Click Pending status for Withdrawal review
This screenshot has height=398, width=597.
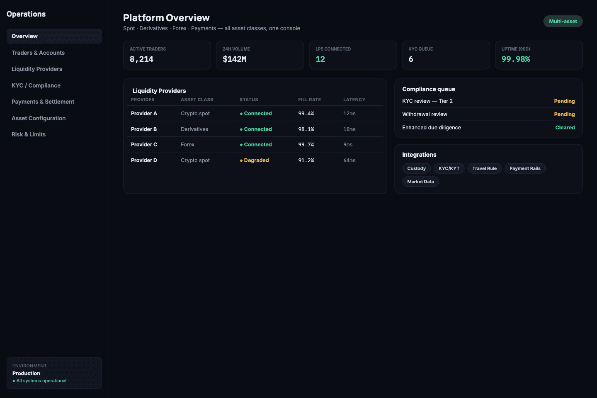(x=564, y=114)
